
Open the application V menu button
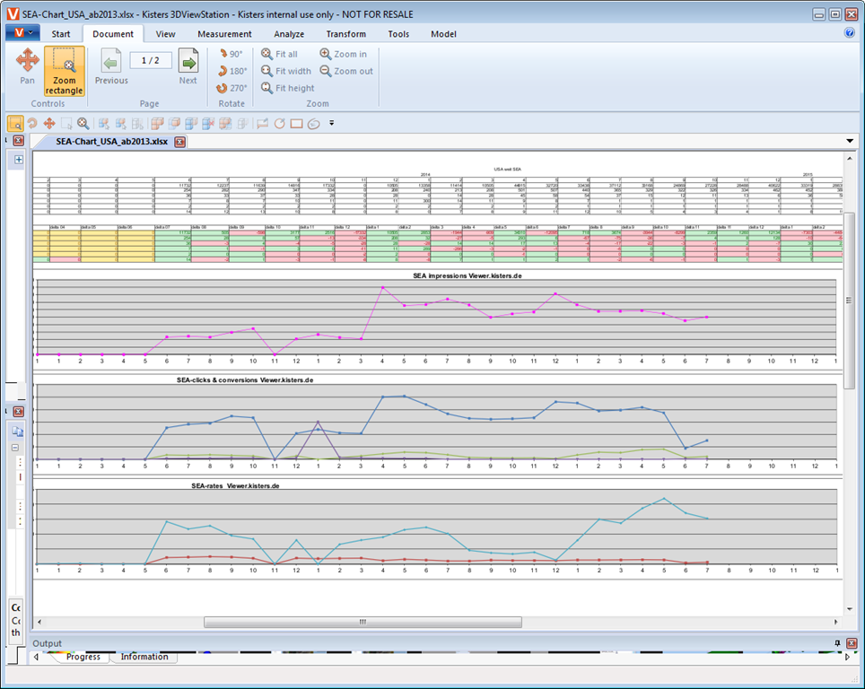pos(22,33)
